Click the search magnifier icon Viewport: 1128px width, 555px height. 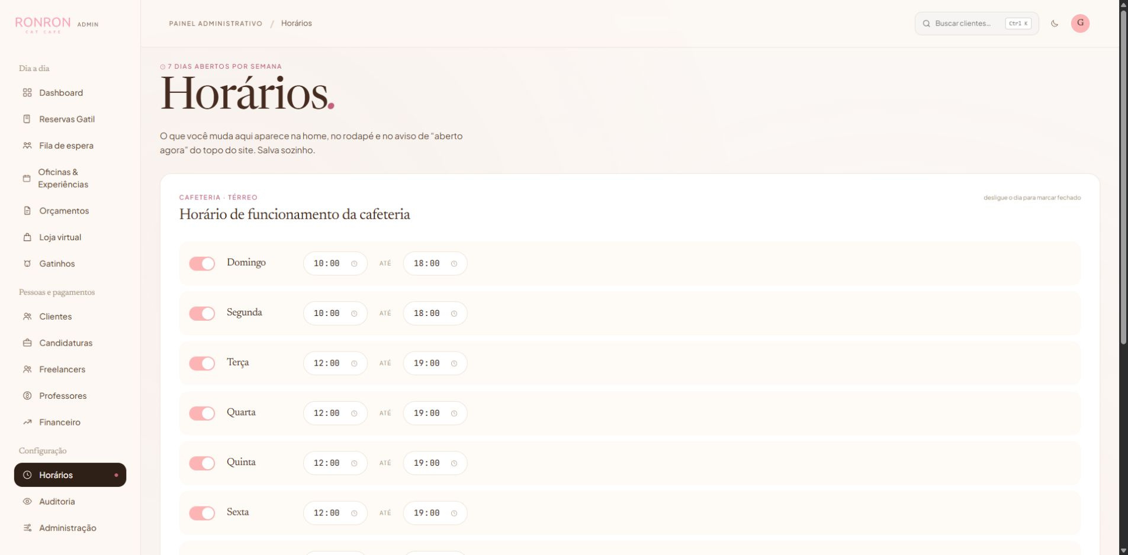click(927, 24)
